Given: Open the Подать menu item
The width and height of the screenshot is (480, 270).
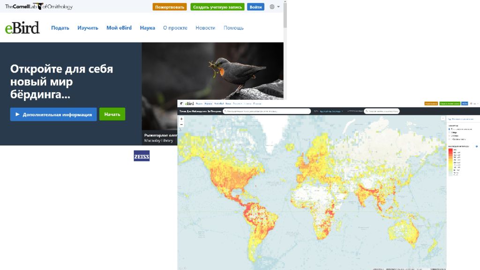Looking at the screenshot, I should (x=60, y=28).
